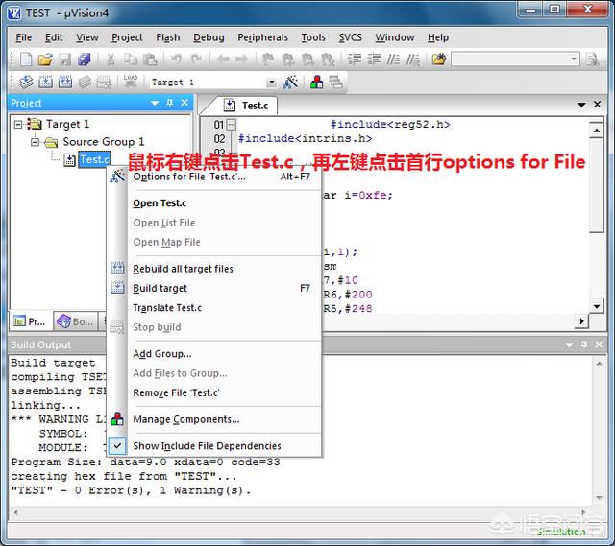The width and height of the screenshot is (615, 546).
Task: Create a new file from toolbar
Action: point(26,59)
